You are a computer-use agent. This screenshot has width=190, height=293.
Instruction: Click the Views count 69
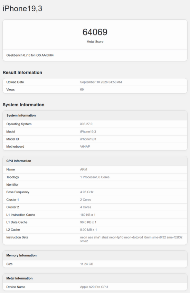click(x=82, y=89)
